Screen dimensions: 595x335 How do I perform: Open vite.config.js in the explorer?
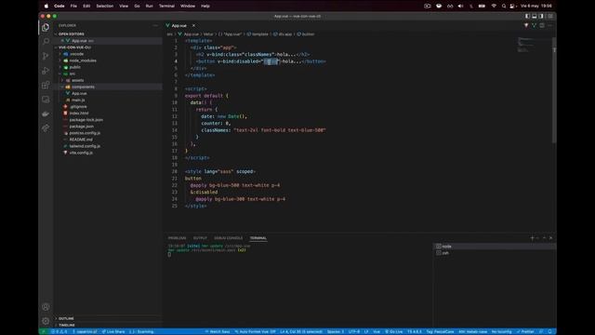(81, 153)
